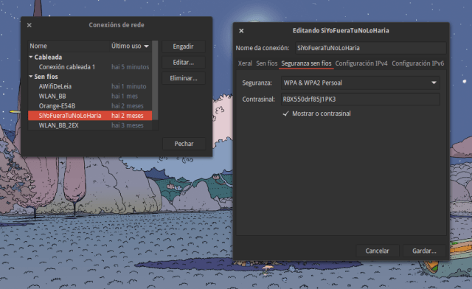Click 'hai 3 meses' last-used value

[x=128, y=125]
